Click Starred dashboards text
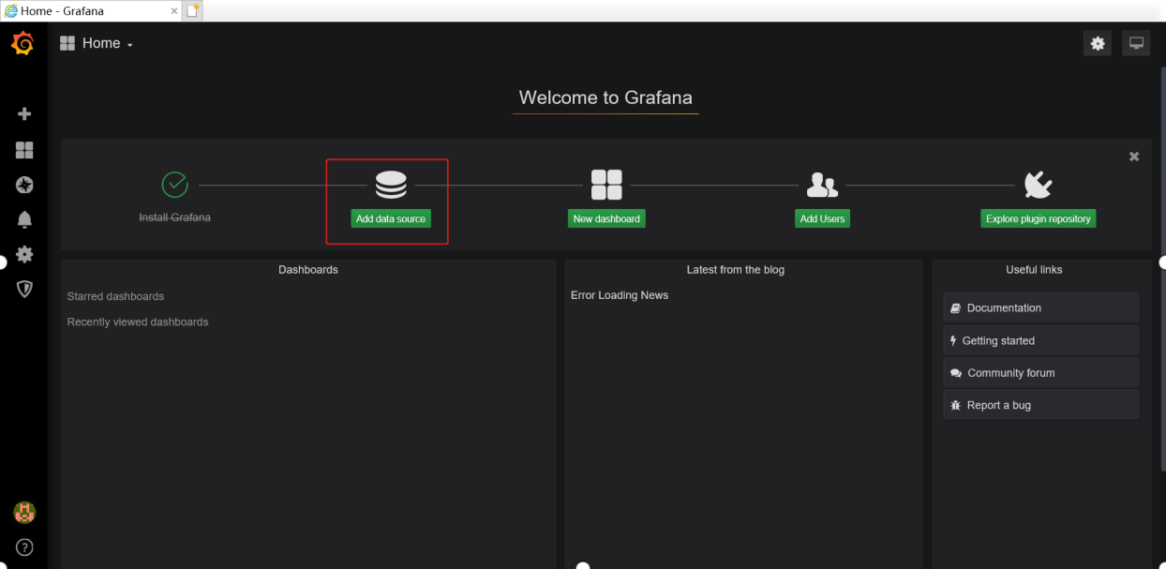1166x569 pixels. coord(115,296)
